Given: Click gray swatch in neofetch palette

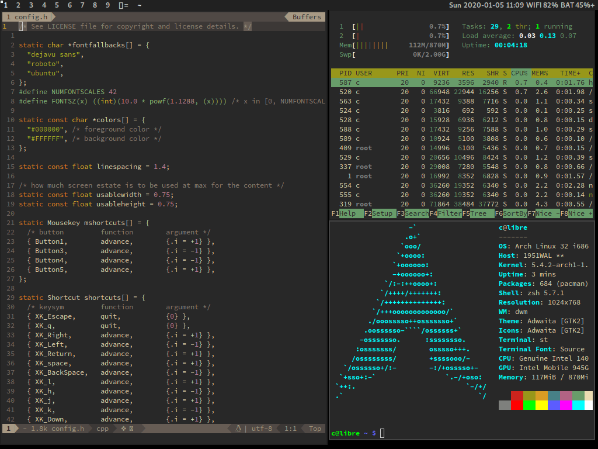Looking at the screenshot, I should (x=505, y=405).
